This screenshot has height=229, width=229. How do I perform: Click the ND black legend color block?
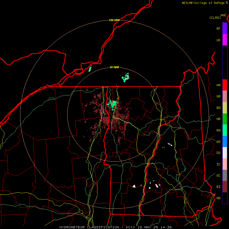click(x=225, y=198)
